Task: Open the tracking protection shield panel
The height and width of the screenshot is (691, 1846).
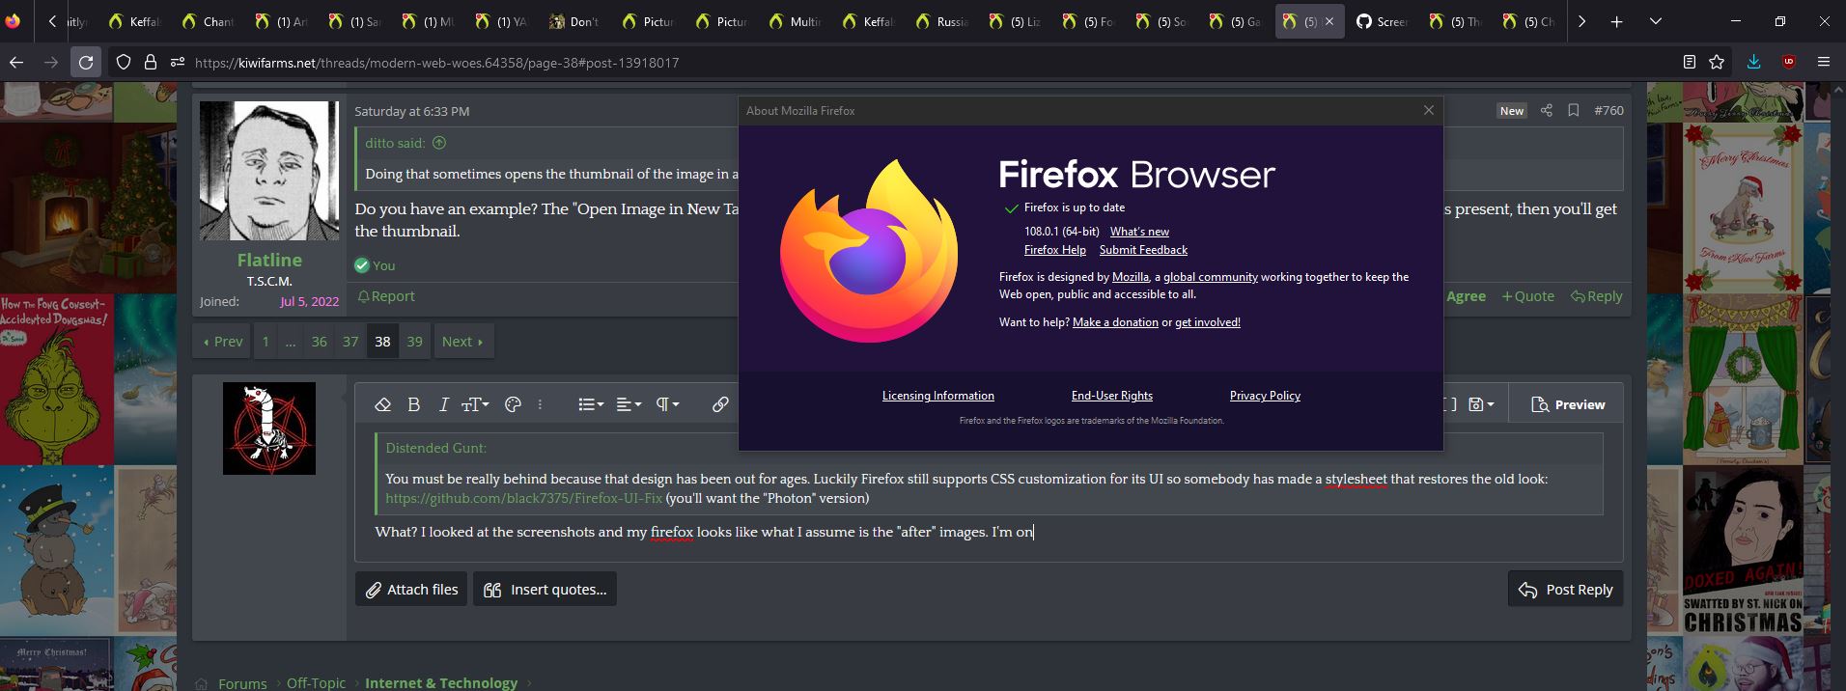Action: pos(124,63)
